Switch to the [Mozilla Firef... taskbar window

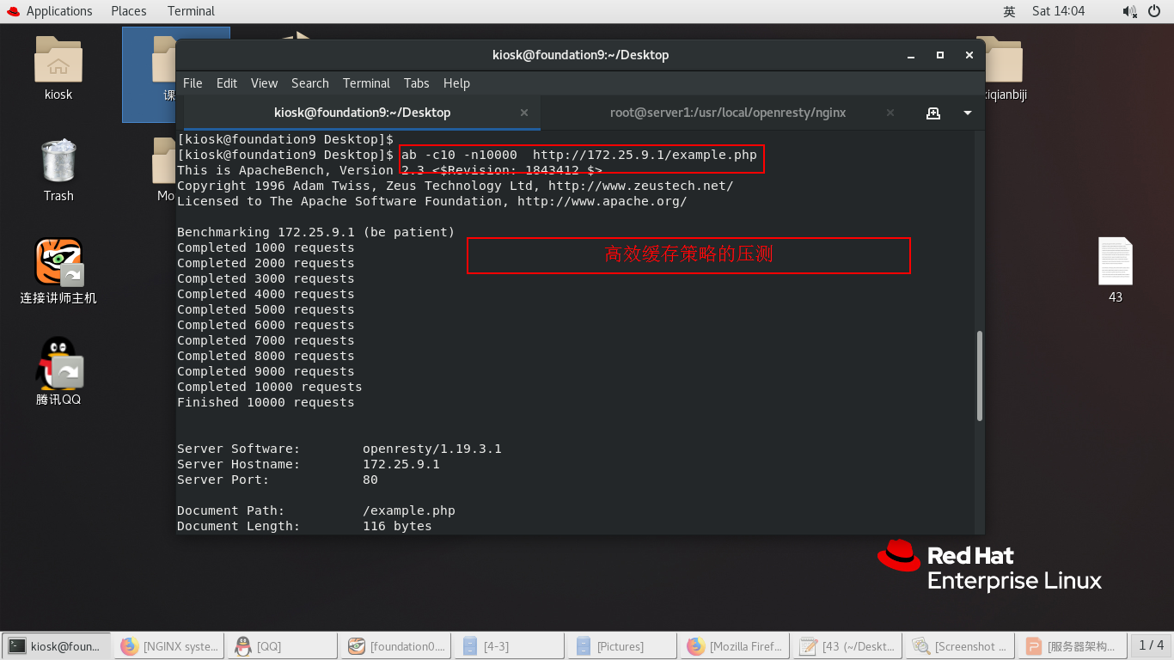coord(737,646)
